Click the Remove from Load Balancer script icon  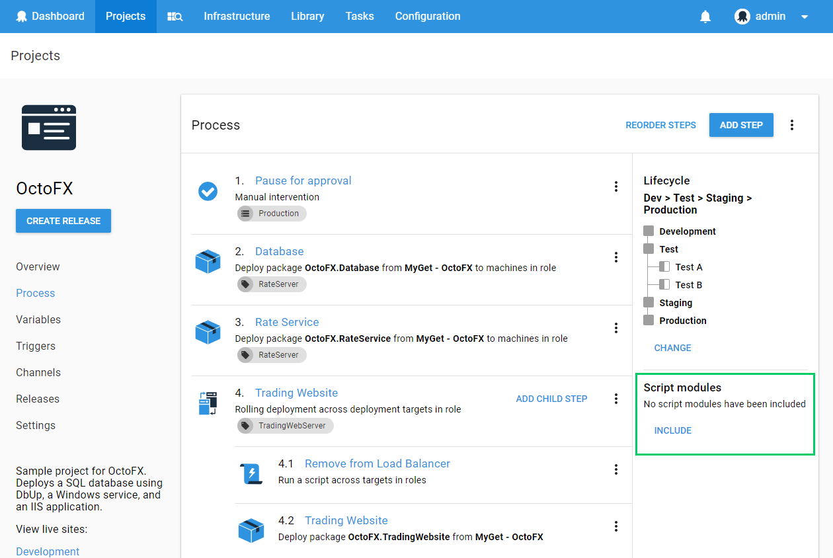(x=251, y=473)
